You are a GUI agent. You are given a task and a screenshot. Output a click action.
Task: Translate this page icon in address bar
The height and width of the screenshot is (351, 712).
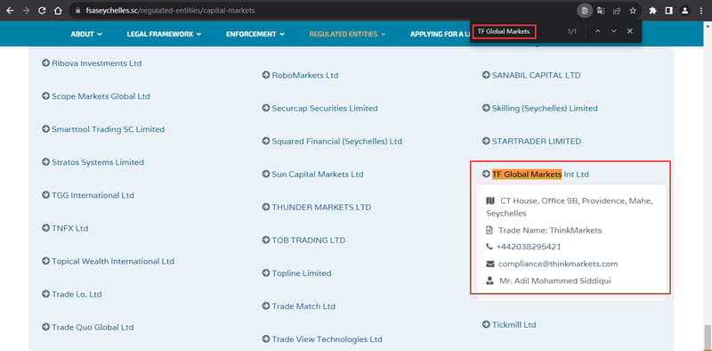[601, 11]
